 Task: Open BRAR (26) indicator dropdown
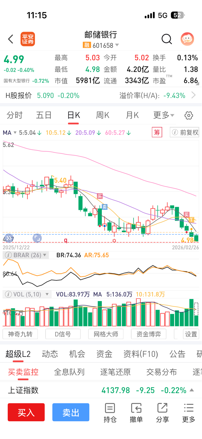point(26,255)
